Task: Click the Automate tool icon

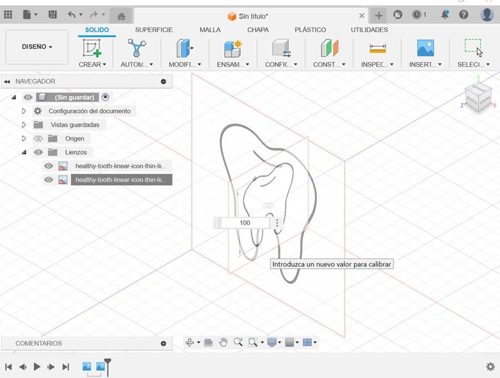Action: [x=137, y=48]
